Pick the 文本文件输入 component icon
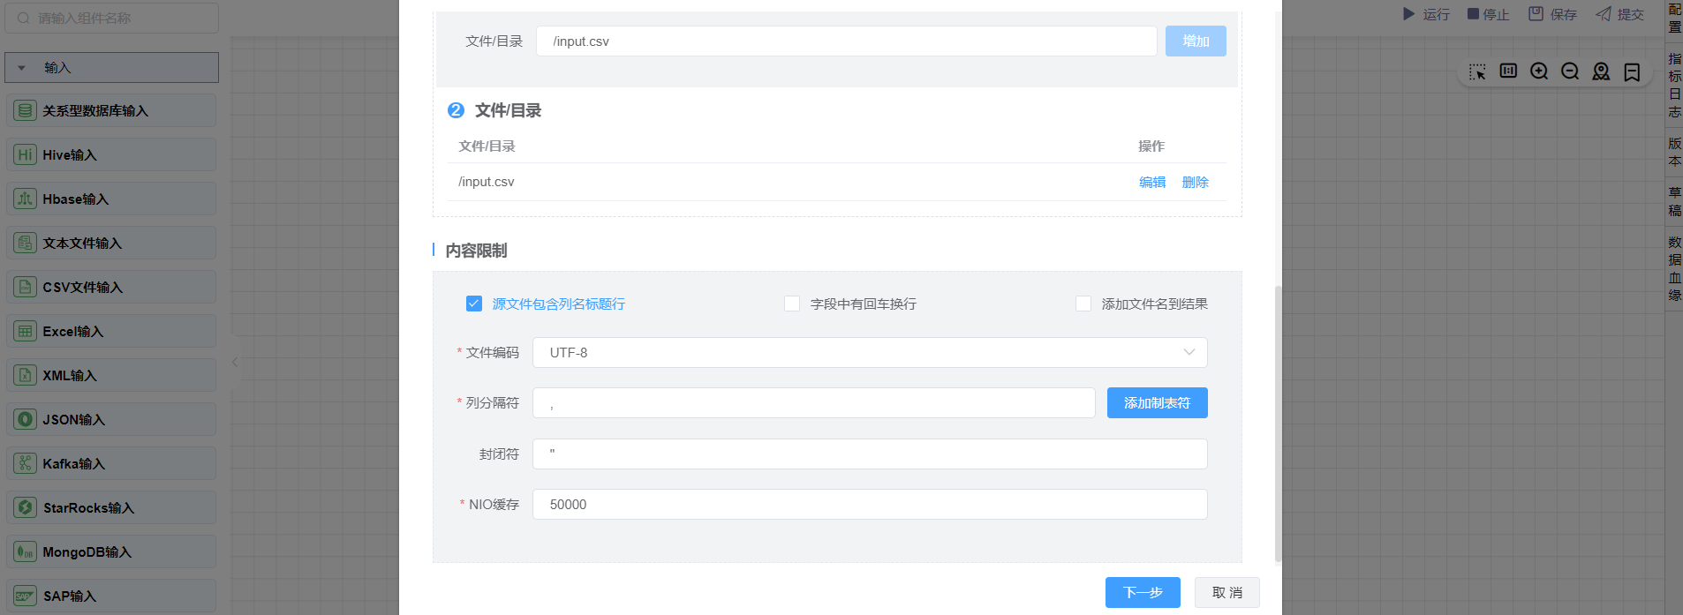This screenshot has height=615, width=1683. tap(26, 244)
